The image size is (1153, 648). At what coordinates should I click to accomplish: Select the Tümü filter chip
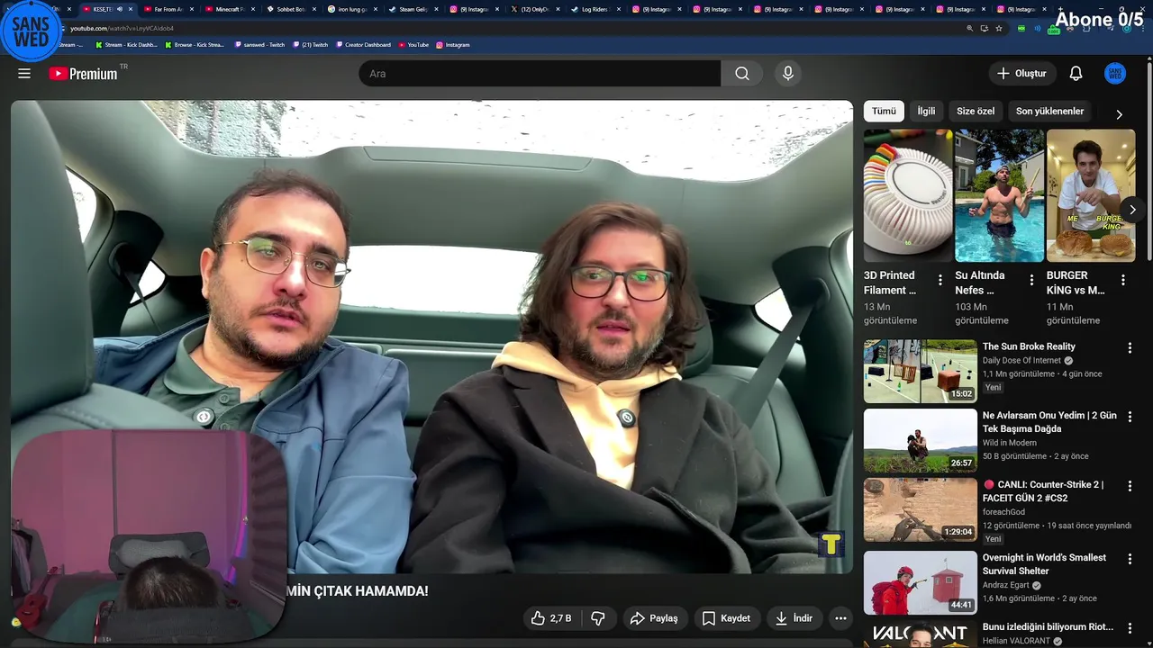coord(884,112)
